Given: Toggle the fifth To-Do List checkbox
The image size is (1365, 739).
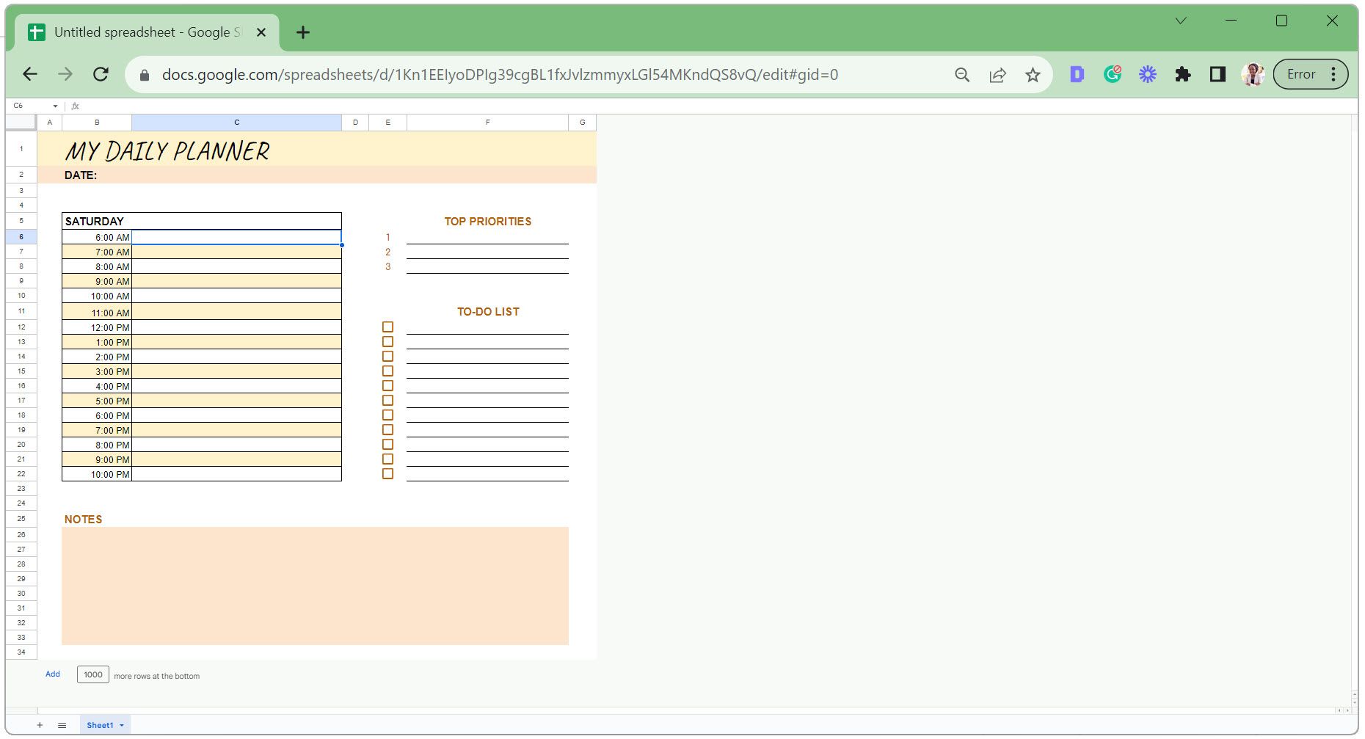Looking at the screenshot, I should pos(387,386).
